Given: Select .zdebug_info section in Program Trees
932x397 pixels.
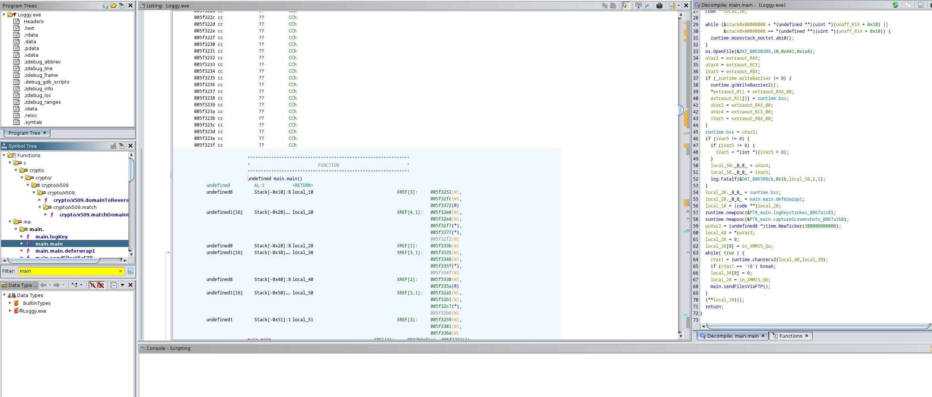Looking at the screenshot, I should [x=38, y=88].
